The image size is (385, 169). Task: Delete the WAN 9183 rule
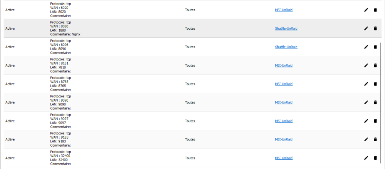click(x=375, y=139)
